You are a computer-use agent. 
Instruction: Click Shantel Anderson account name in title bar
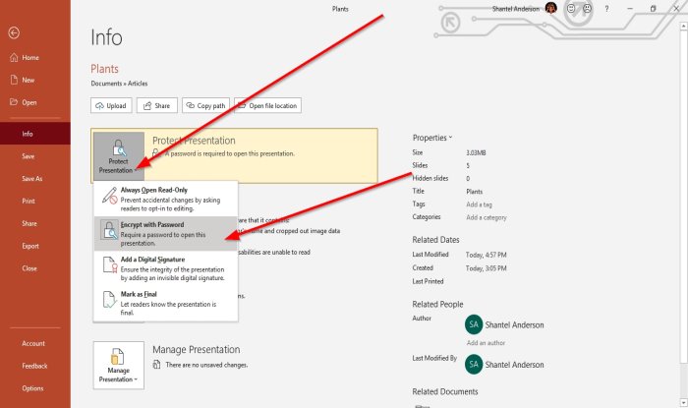[516, 8]
